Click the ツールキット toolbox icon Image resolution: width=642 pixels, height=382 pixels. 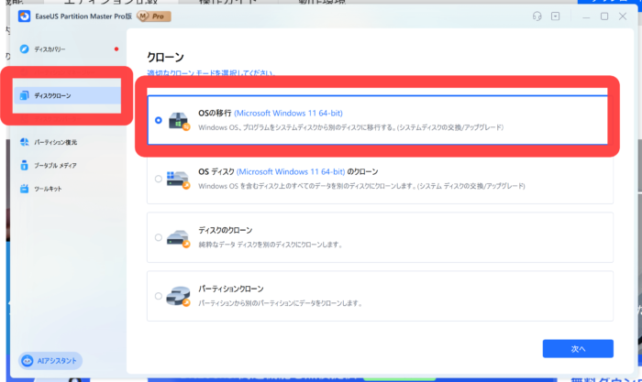click(24, 189)
